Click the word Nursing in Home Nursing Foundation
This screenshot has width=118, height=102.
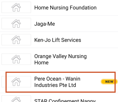click(x=59, y=8)
